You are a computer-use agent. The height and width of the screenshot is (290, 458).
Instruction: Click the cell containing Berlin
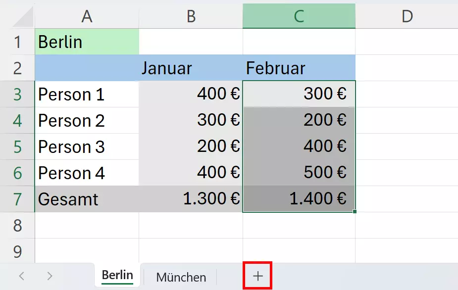point(87,42)
